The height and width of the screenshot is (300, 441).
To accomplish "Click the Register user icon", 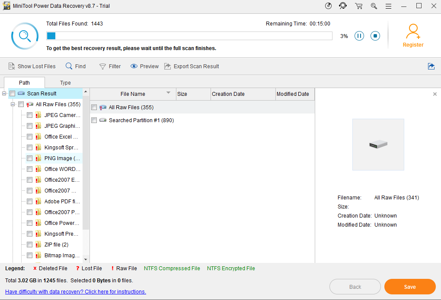I will [413, 32].
